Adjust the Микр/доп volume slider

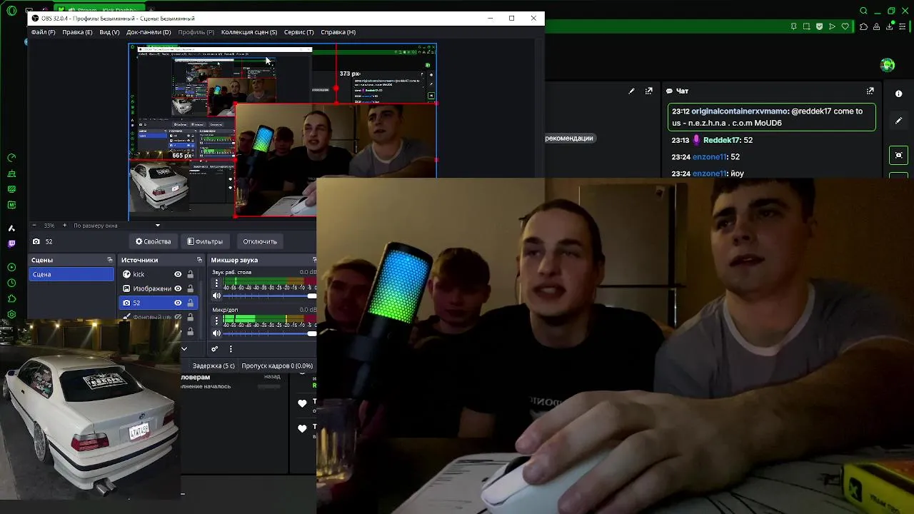[269, 333]
